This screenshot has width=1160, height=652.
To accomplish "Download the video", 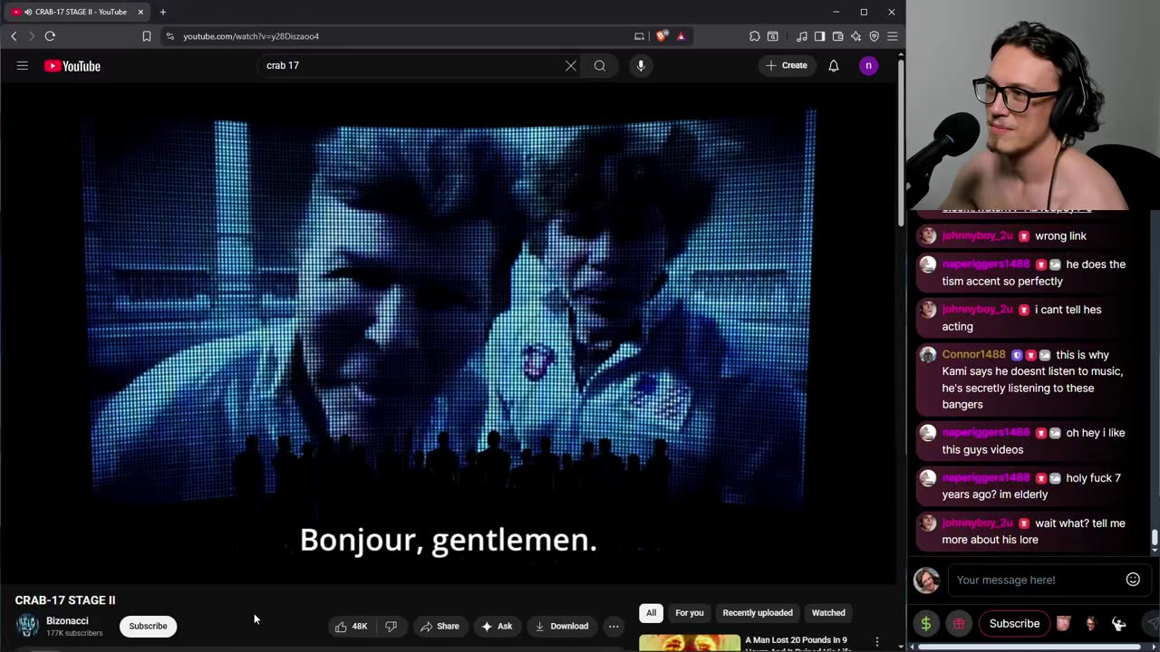I will (x=562, y=626).
